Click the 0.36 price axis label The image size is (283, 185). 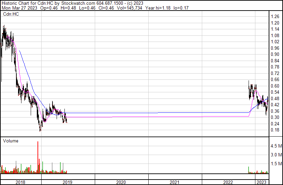(275, 111)
